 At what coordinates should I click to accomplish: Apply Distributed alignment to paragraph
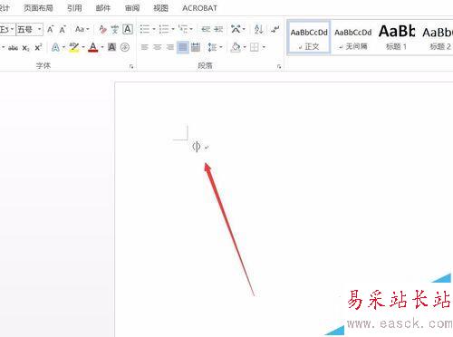pos(196,47)
